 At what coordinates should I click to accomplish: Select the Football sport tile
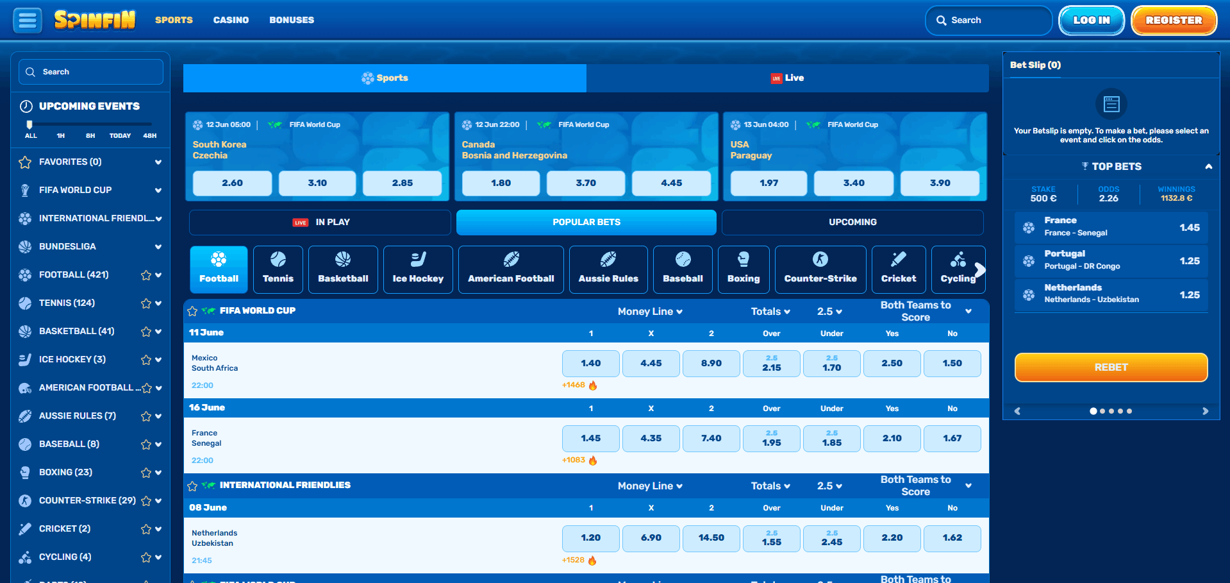tap(219, 269)
